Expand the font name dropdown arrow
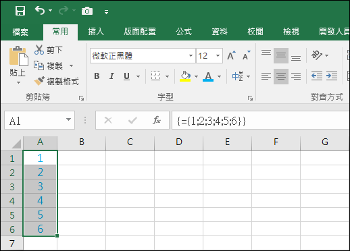The width and height of the screenshot is (350, 251). point(191,55)
